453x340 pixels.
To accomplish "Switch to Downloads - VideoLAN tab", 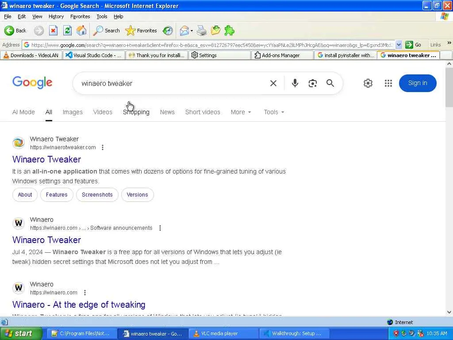I will (x=31, y=55).
